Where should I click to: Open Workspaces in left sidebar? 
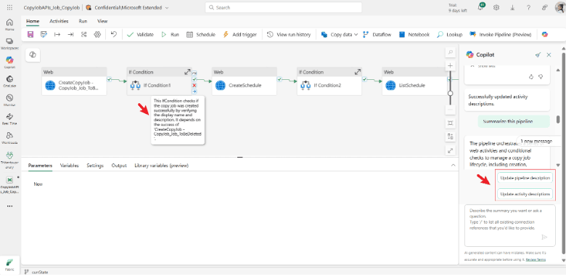click(9, 44)
